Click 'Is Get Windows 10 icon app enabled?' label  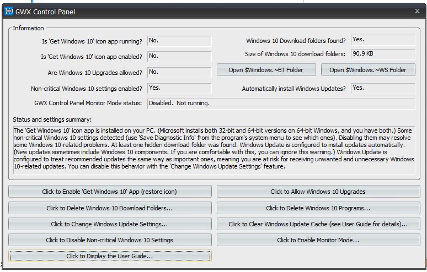tap(92, 57)
